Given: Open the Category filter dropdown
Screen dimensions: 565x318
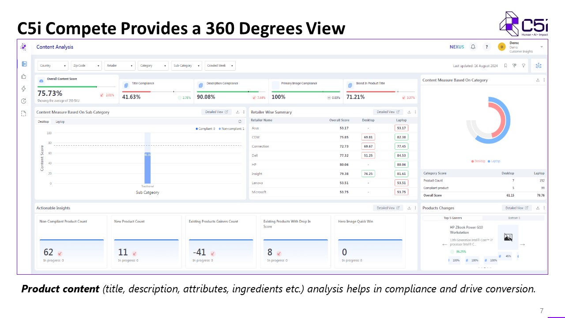Looking at the screenshot, I should (153, 65).
